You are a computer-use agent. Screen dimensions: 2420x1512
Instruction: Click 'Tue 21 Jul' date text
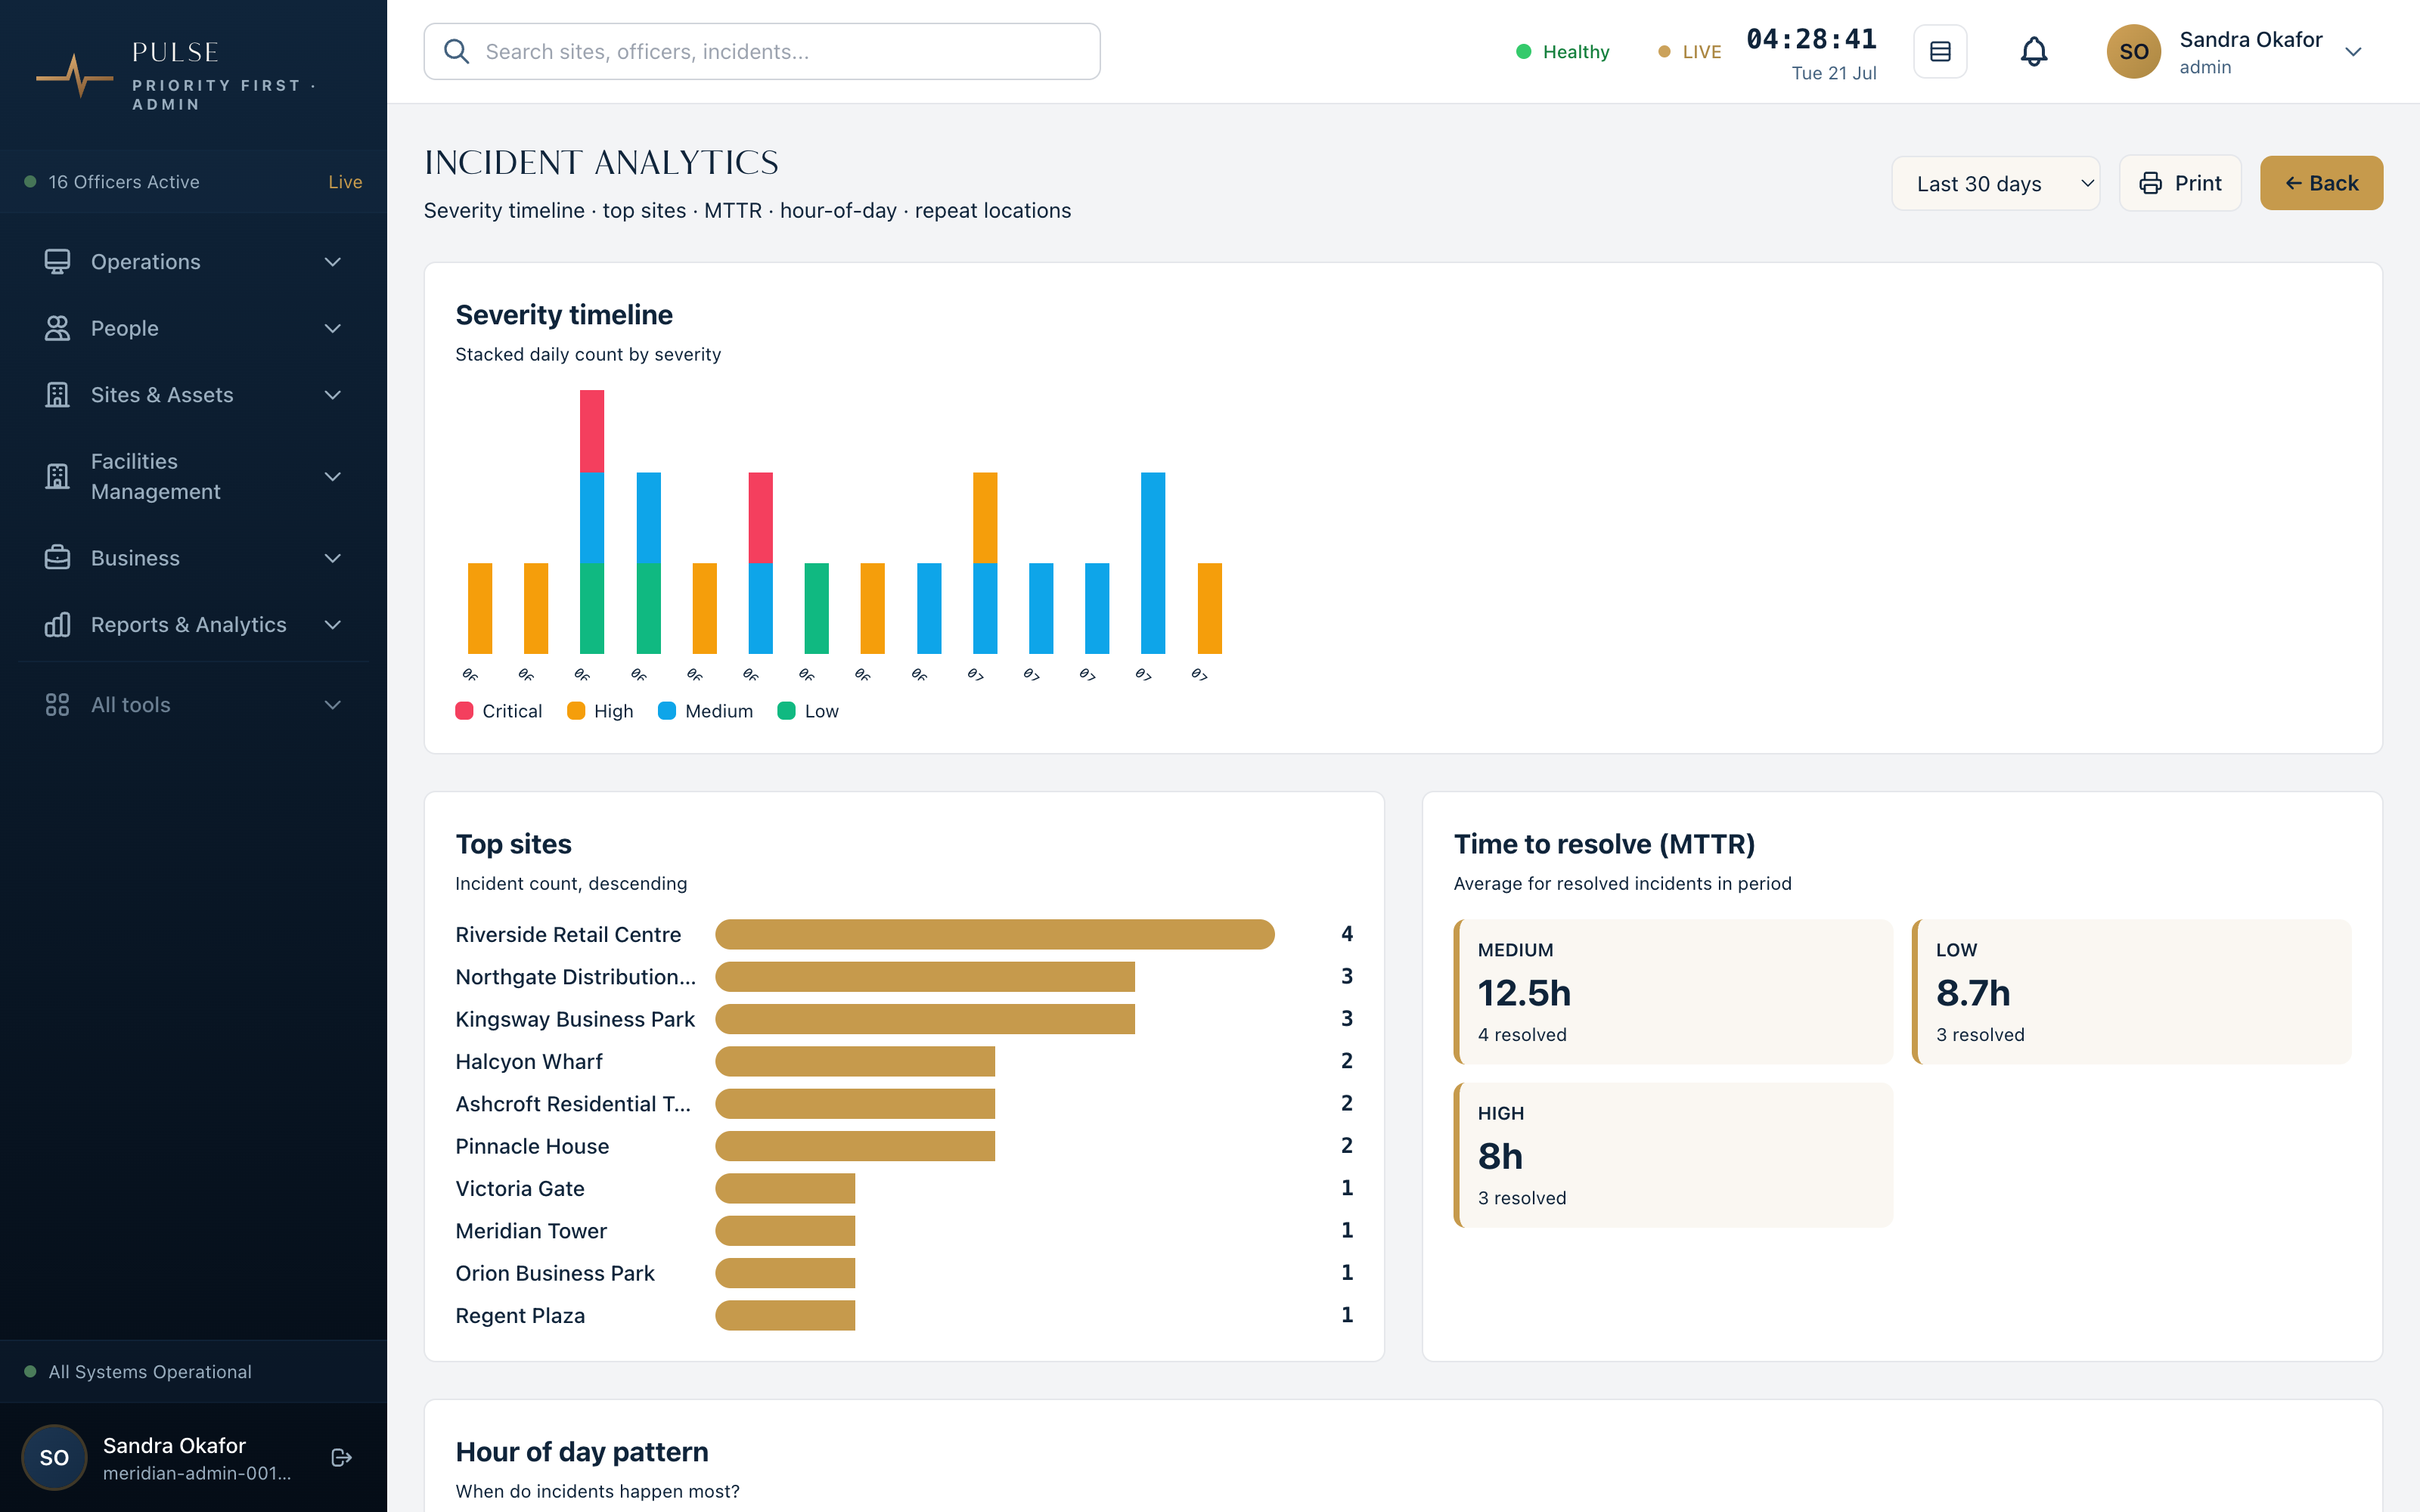coord(1834,73)
